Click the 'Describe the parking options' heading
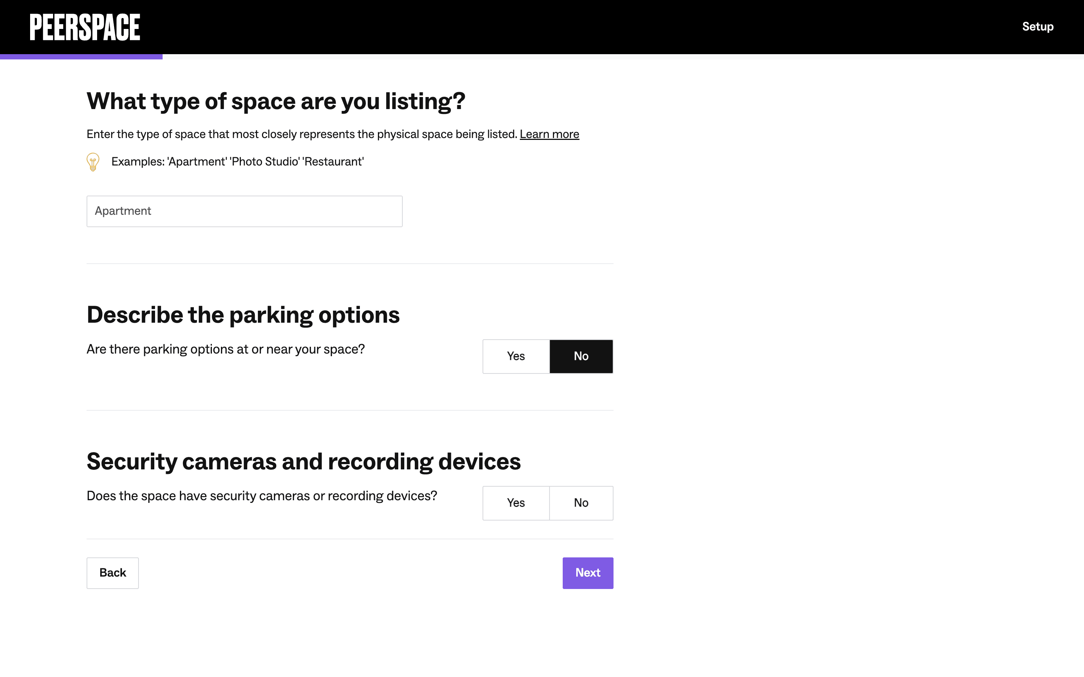Screen dimensions: 1084x677 pos(243,315)
